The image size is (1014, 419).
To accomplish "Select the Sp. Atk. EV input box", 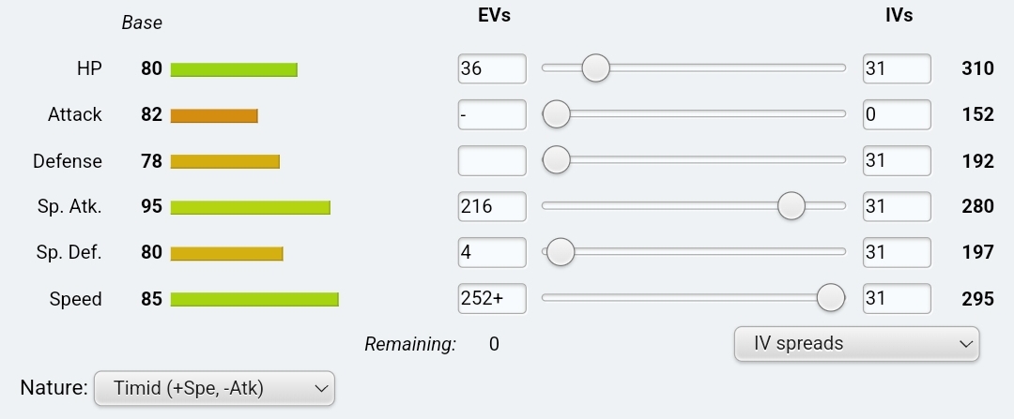I will (492, 206).
